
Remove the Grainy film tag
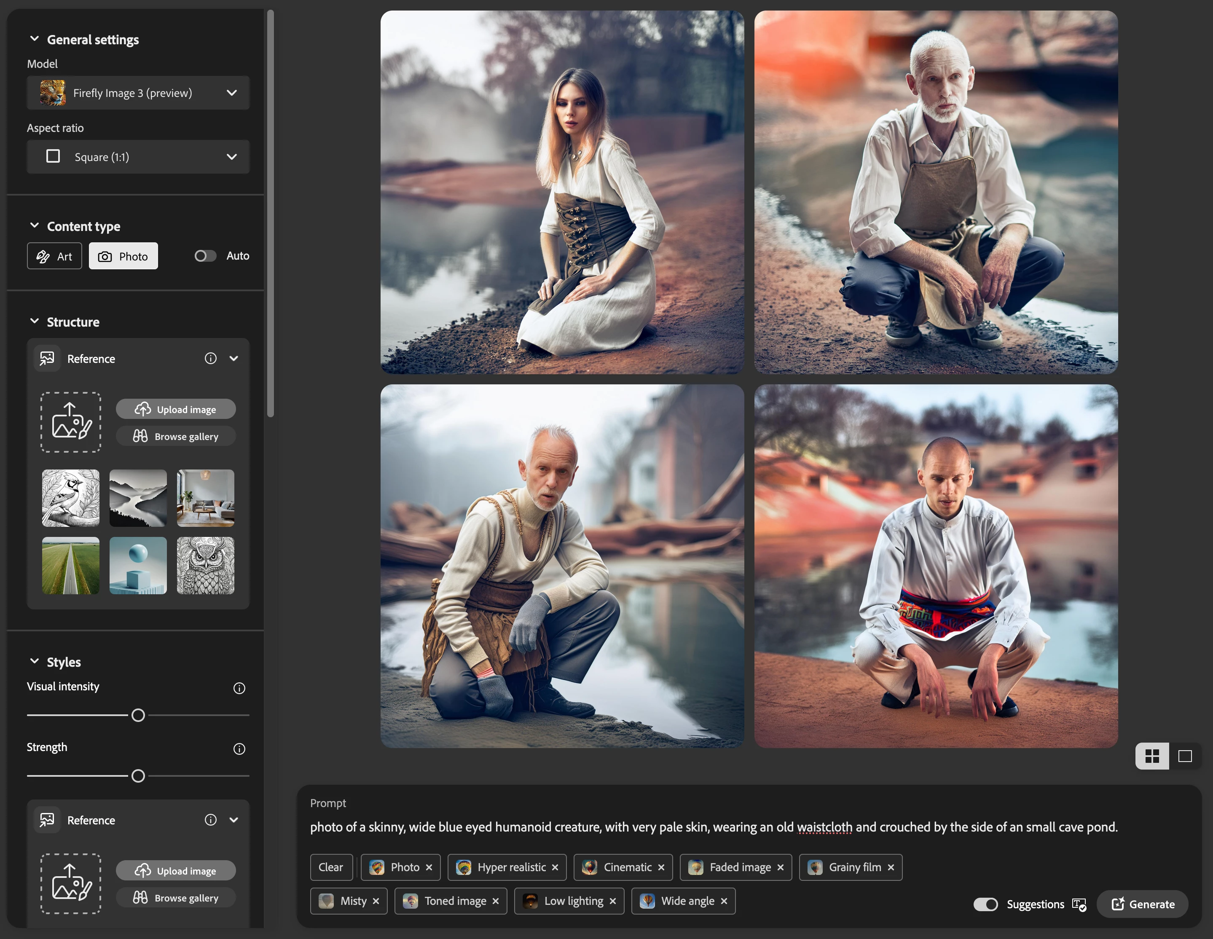[x=891, y=867]
